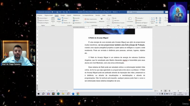The image size is (190, 106).
Task: Add a comment with the Comentário icon
Action: (x=130, y=20)
